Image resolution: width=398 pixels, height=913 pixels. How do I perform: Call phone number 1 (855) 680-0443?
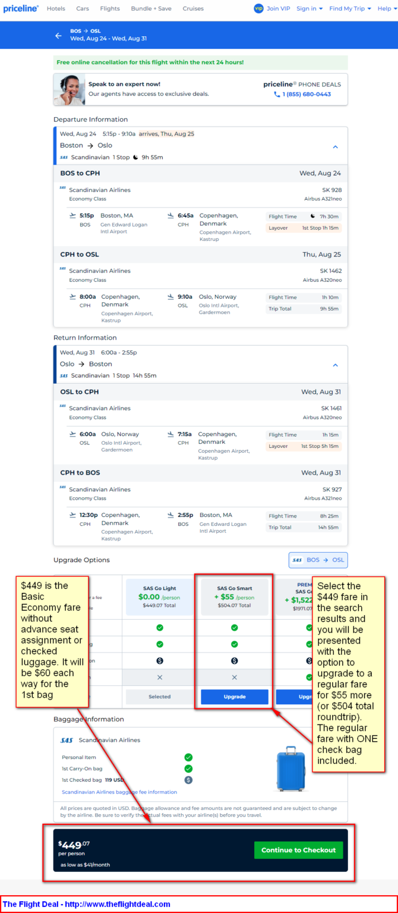303,94
